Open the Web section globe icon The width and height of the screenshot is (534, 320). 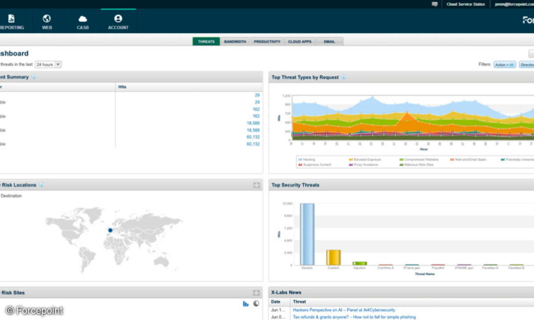(x=47, y=19)
